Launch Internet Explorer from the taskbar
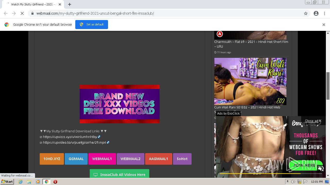 (x=21, y=182)
